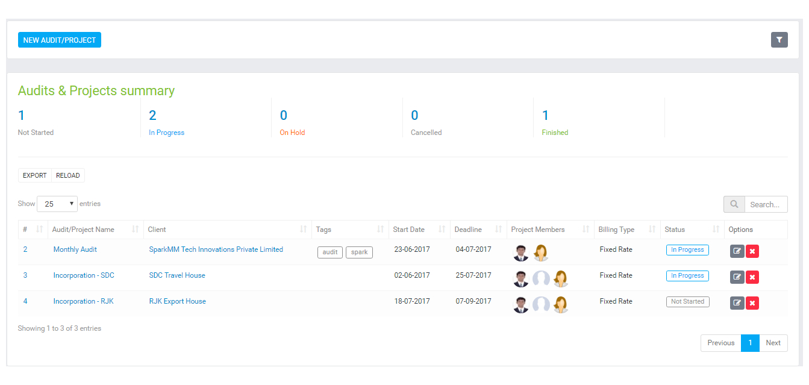Reload the projects table
809x385 pixels.
click(68, 175)
